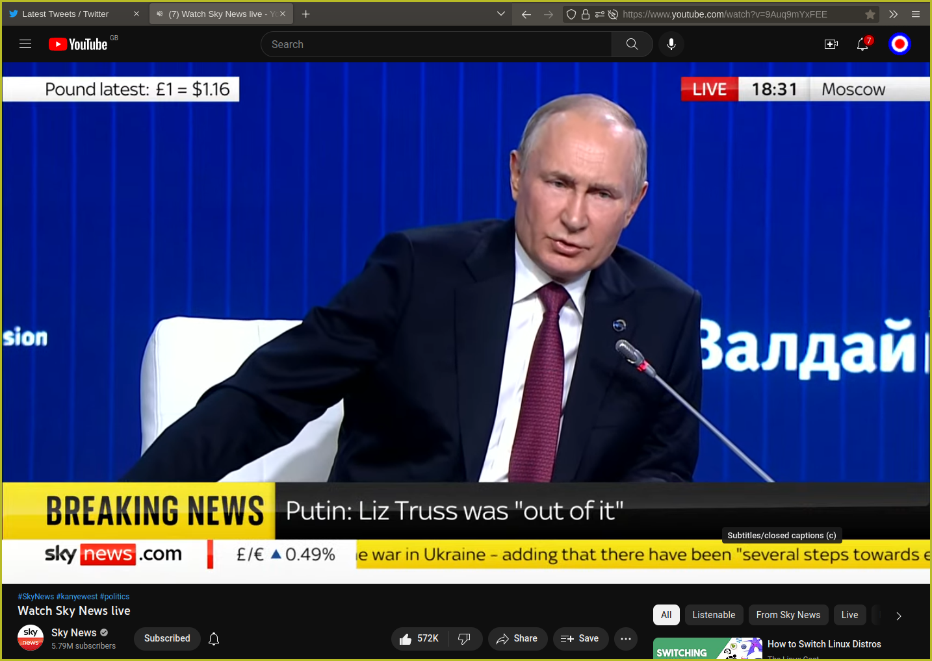Like the video with 572K likes

coord(419,639)
